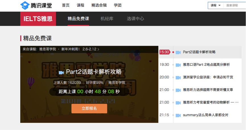Open the 首页 menu item
Viewport: 246px width, 130px height.
[66, 5]
